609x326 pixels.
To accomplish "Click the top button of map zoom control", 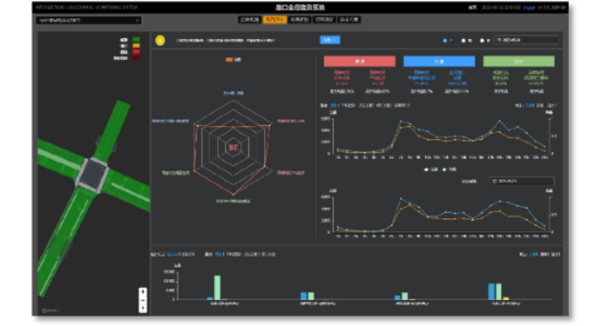I will [143, 292].
